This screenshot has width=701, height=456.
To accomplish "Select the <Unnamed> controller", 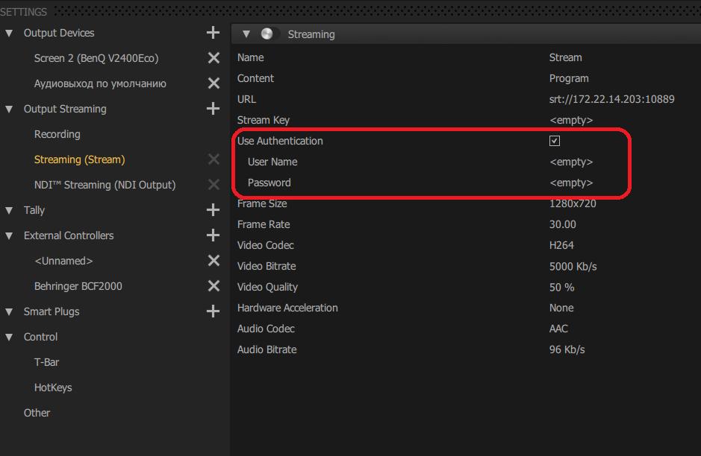I will point(63,261).
